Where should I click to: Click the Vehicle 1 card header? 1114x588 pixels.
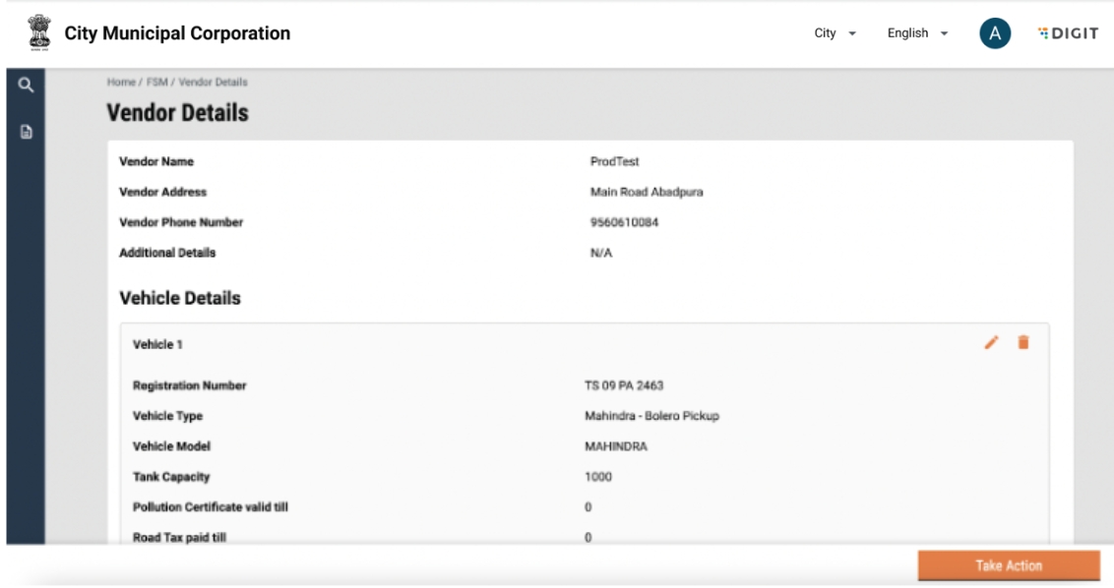[157, 344]
